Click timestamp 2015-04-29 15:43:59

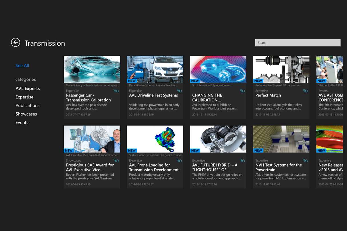point(78,185)
